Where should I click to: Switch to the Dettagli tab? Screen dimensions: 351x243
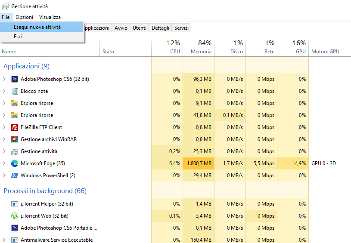160,28
